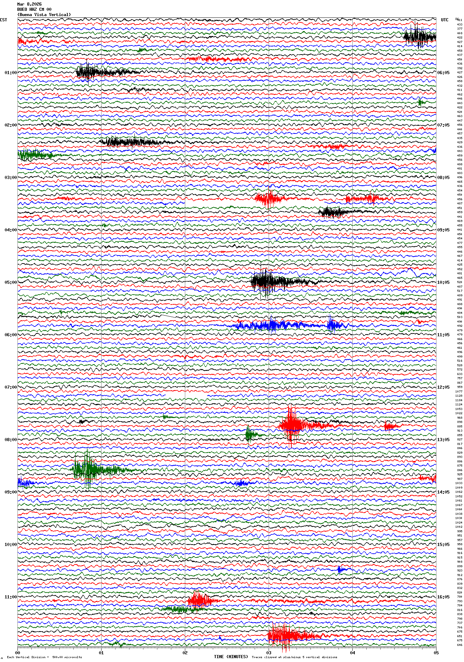This screenshot has height=662, width=464.
Task: Select the Mar 8,2026 date heading
Action: [x=29, y=4]
